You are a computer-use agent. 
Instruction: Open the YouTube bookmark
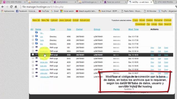[x=44, y=11]
